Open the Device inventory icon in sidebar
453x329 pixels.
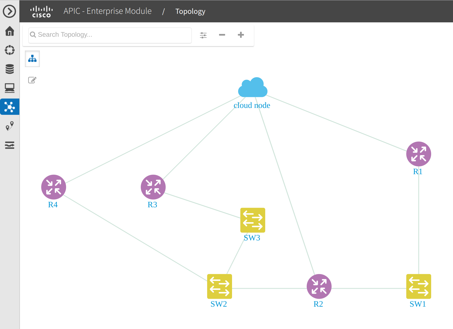click(10, 69)
